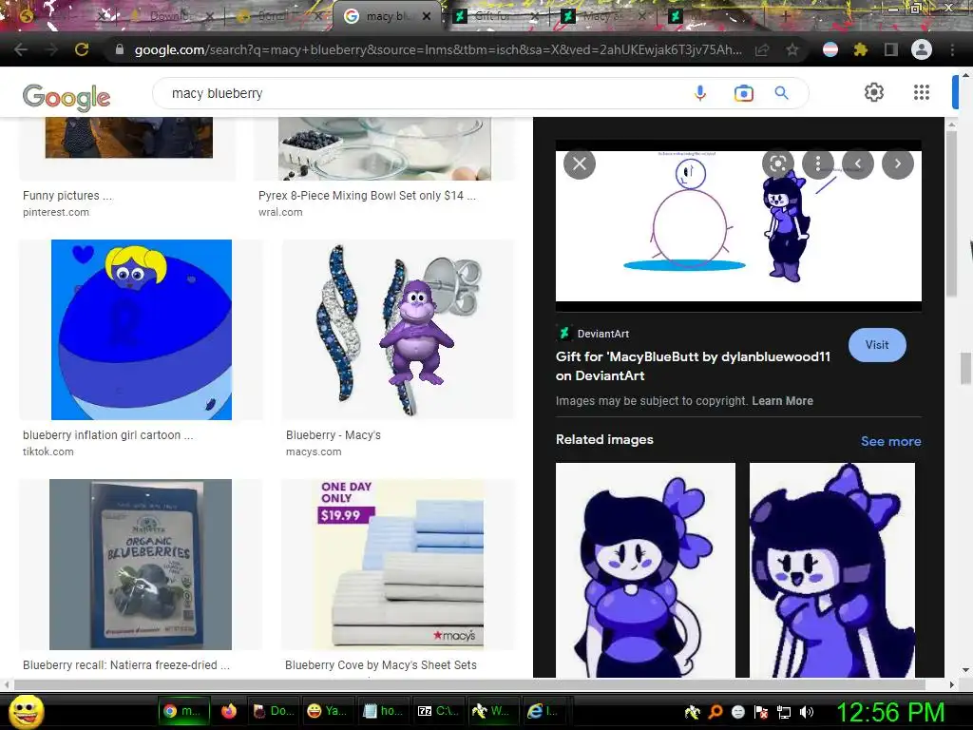
Task: Click the address bar URL
Action: tap(437, 49)
